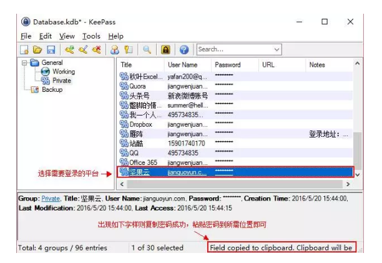This screenshot has width=382, height=263.
Task: Click the password cell of the QQ row
Action: [x=224, y=151]
